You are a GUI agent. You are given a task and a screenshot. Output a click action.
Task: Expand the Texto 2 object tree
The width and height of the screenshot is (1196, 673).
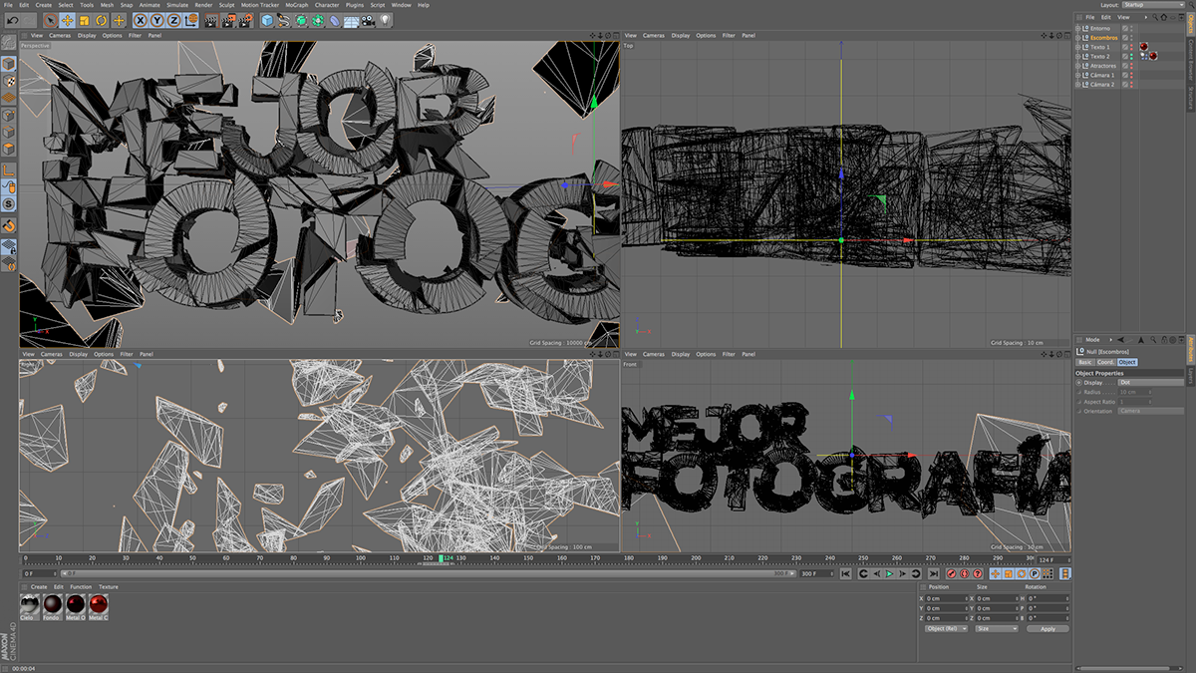point(1078,57)
